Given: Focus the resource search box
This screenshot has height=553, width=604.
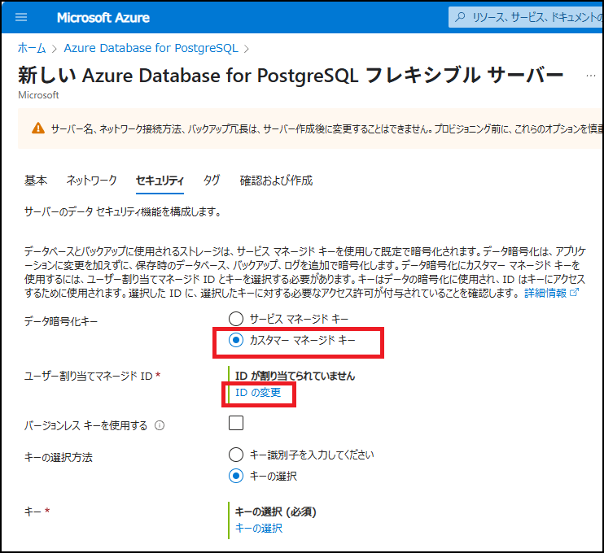Looking at the screenshot, I should [526, 17].
